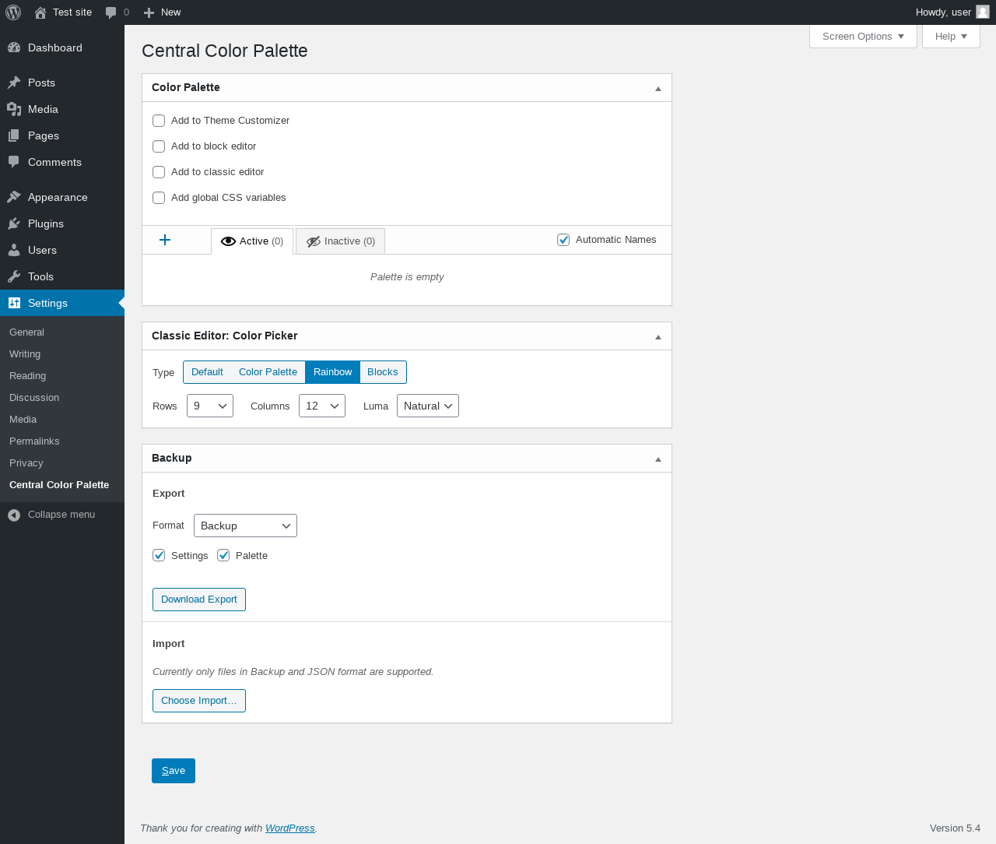Click the Test site link
996x844 pixels.
(72, 12)
